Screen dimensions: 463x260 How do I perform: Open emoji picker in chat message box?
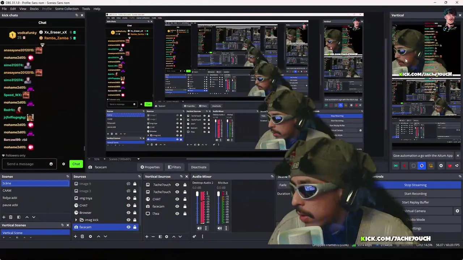click(x=51, y=164)
